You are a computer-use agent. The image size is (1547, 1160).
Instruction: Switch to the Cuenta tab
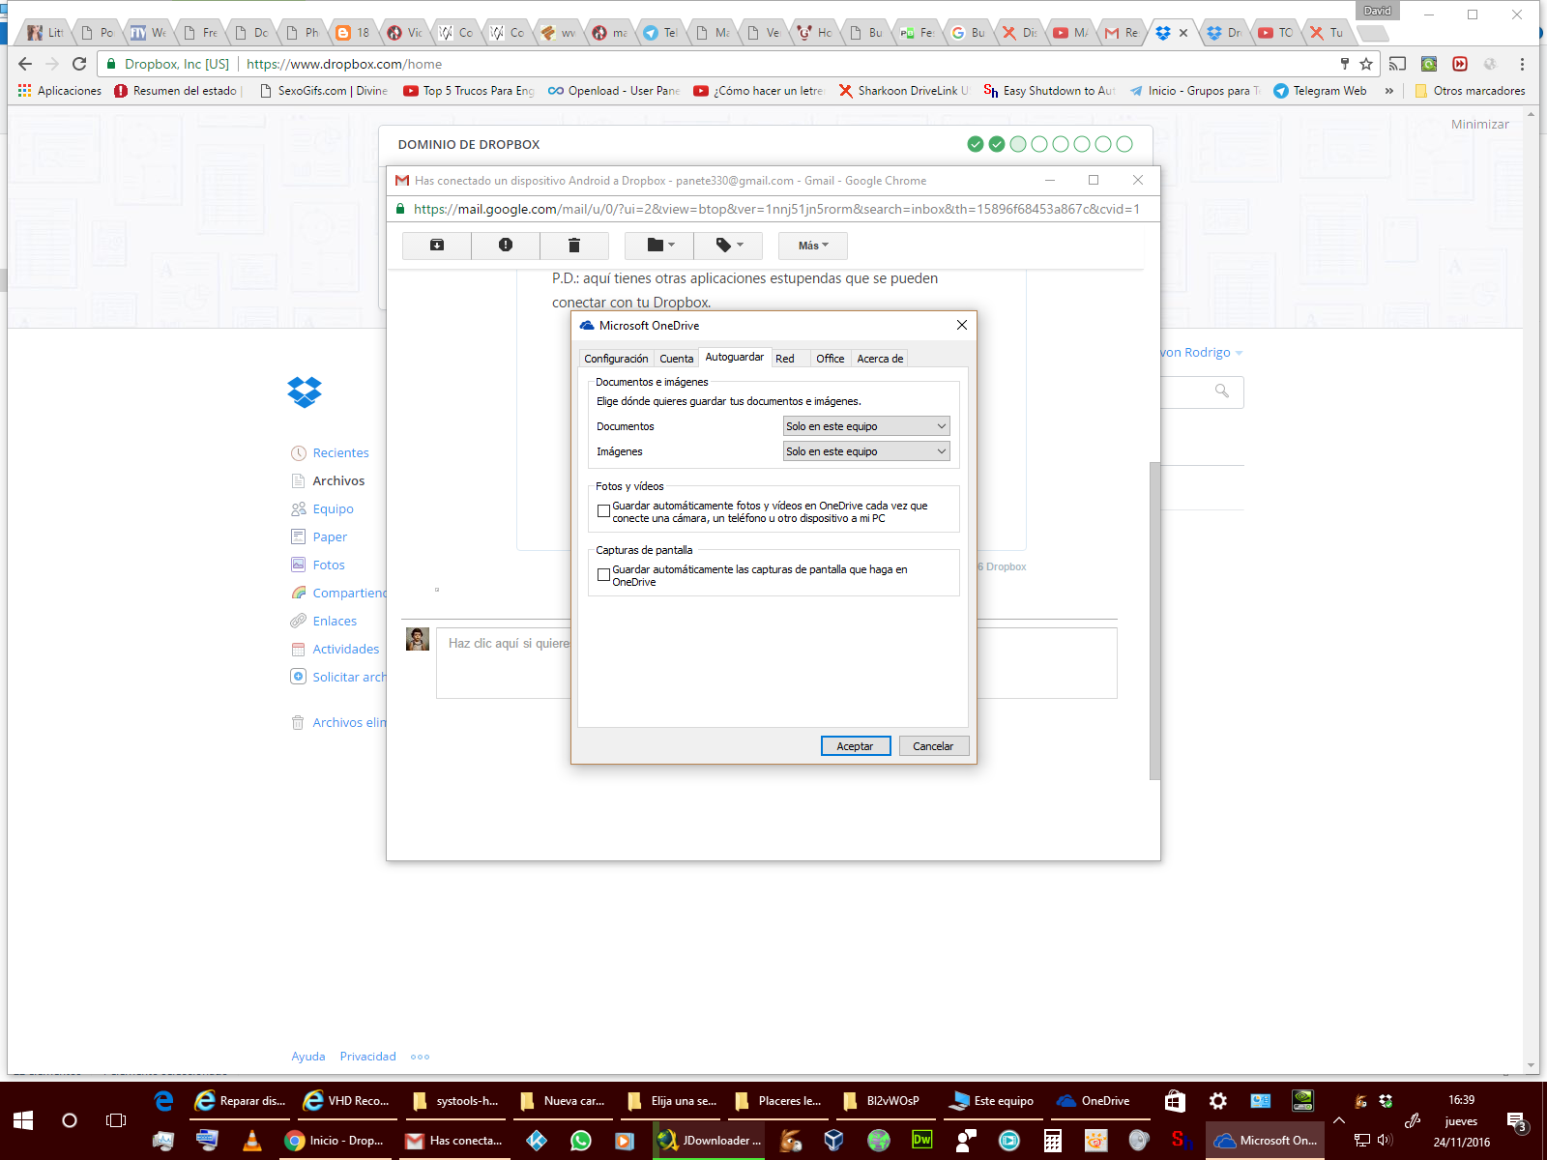tap(676, 359)
